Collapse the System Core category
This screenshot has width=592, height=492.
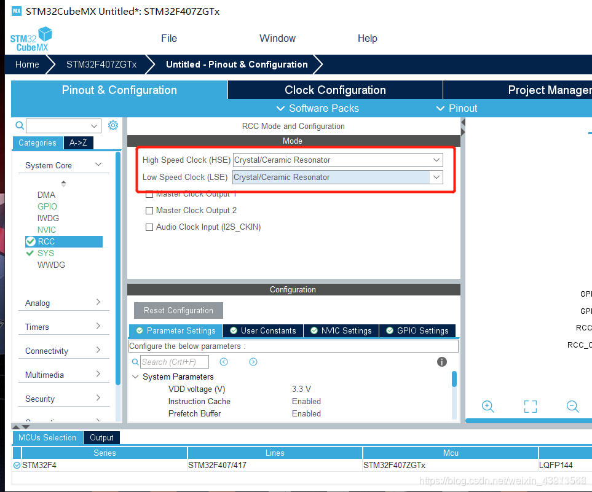click(x=98, y=165)
